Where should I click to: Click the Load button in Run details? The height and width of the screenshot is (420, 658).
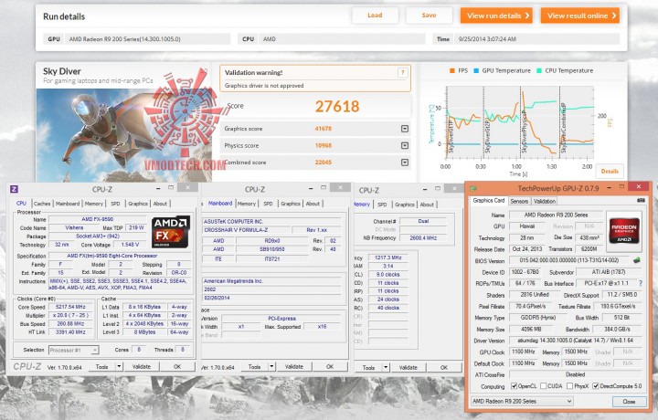point(375,16)
